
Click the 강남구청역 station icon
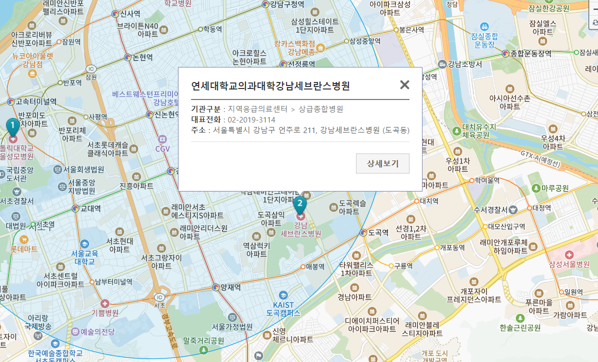click(266, 4)
